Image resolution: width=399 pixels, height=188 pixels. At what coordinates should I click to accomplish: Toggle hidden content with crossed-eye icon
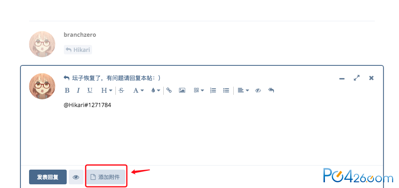(258, 90)
